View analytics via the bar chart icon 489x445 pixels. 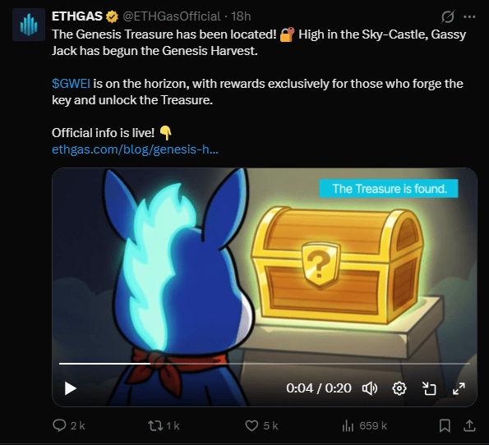[x=348, y=425]
